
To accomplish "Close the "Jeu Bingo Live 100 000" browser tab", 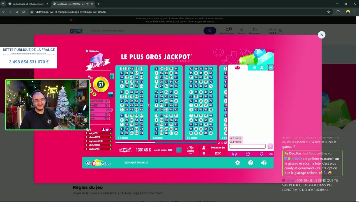I will (x=92, y=4).
